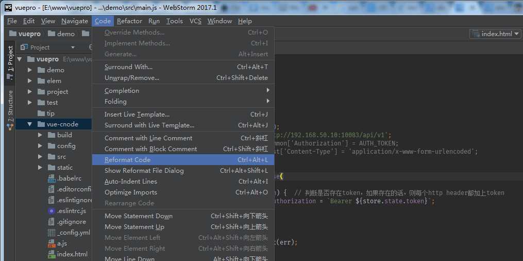Open the View menu
Viewport: 523px width, 261px height.
[48, 21]
